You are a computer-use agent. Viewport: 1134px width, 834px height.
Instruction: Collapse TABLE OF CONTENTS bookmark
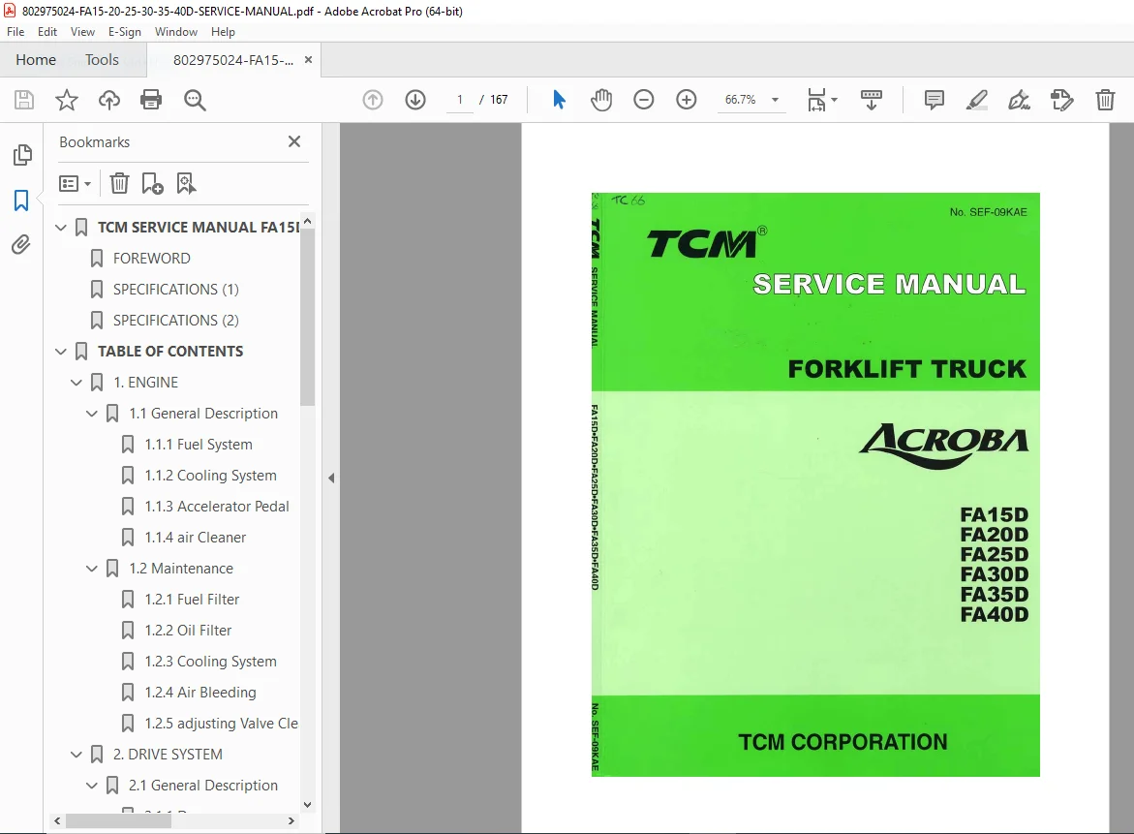tap(61, 352)
